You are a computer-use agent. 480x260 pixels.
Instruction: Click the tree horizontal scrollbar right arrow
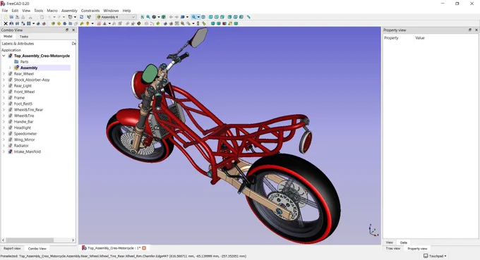73,240
